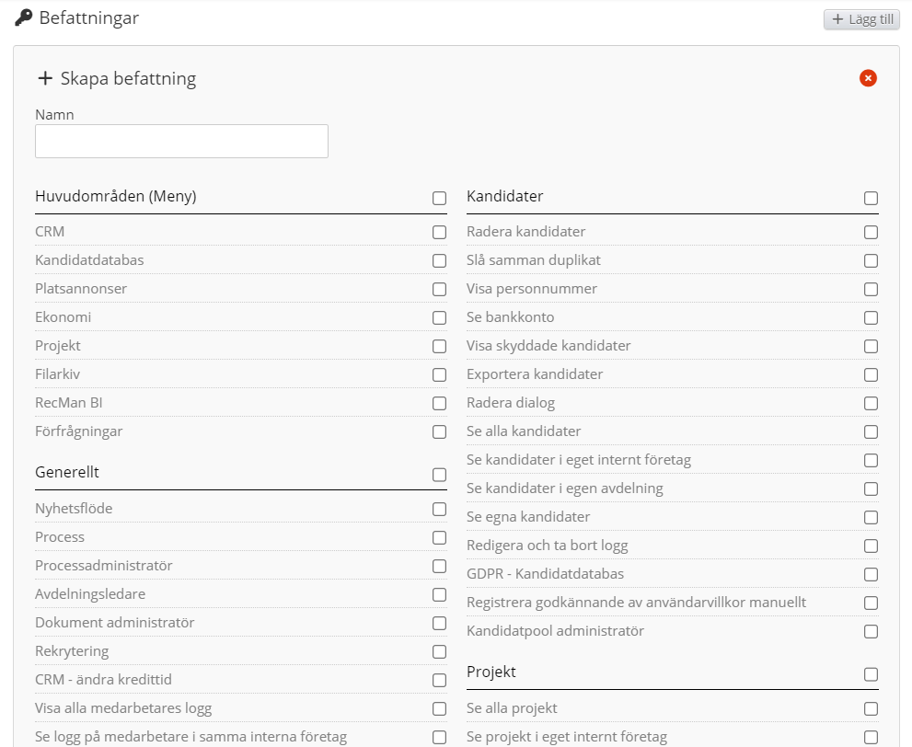
Task: Type in the Namn input field
Action: 181,141
